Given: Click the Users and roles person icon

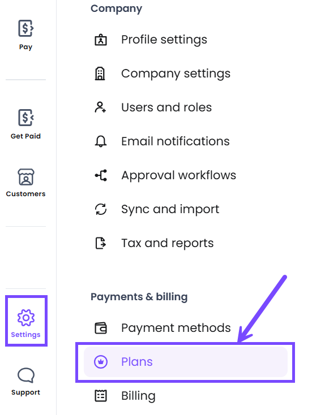Looking at the screenshot, I should click(x=100, y=107).
